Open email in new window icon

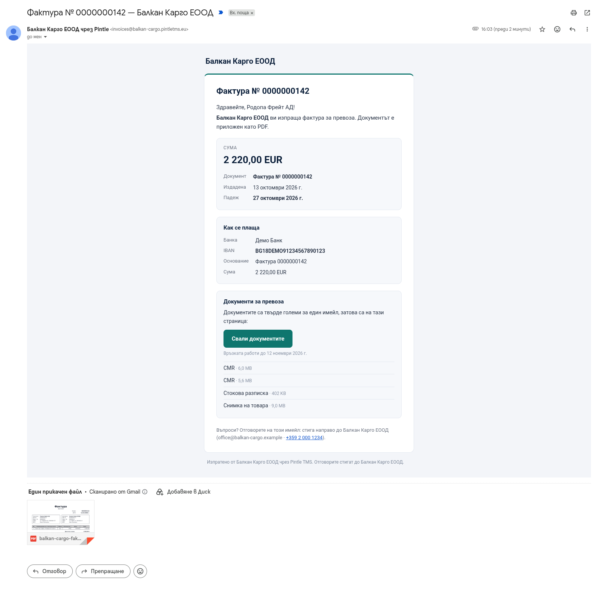pos(587,13)
